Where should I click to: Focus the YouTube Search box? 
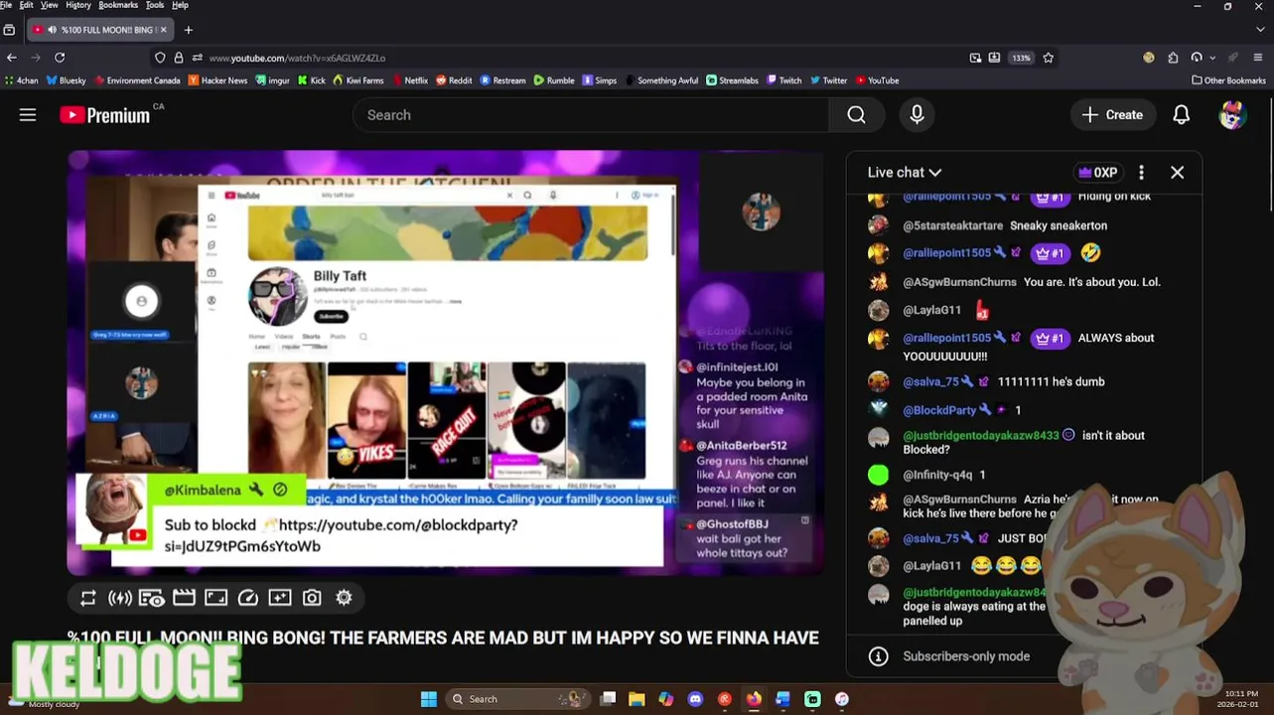(x=591, y=115)
